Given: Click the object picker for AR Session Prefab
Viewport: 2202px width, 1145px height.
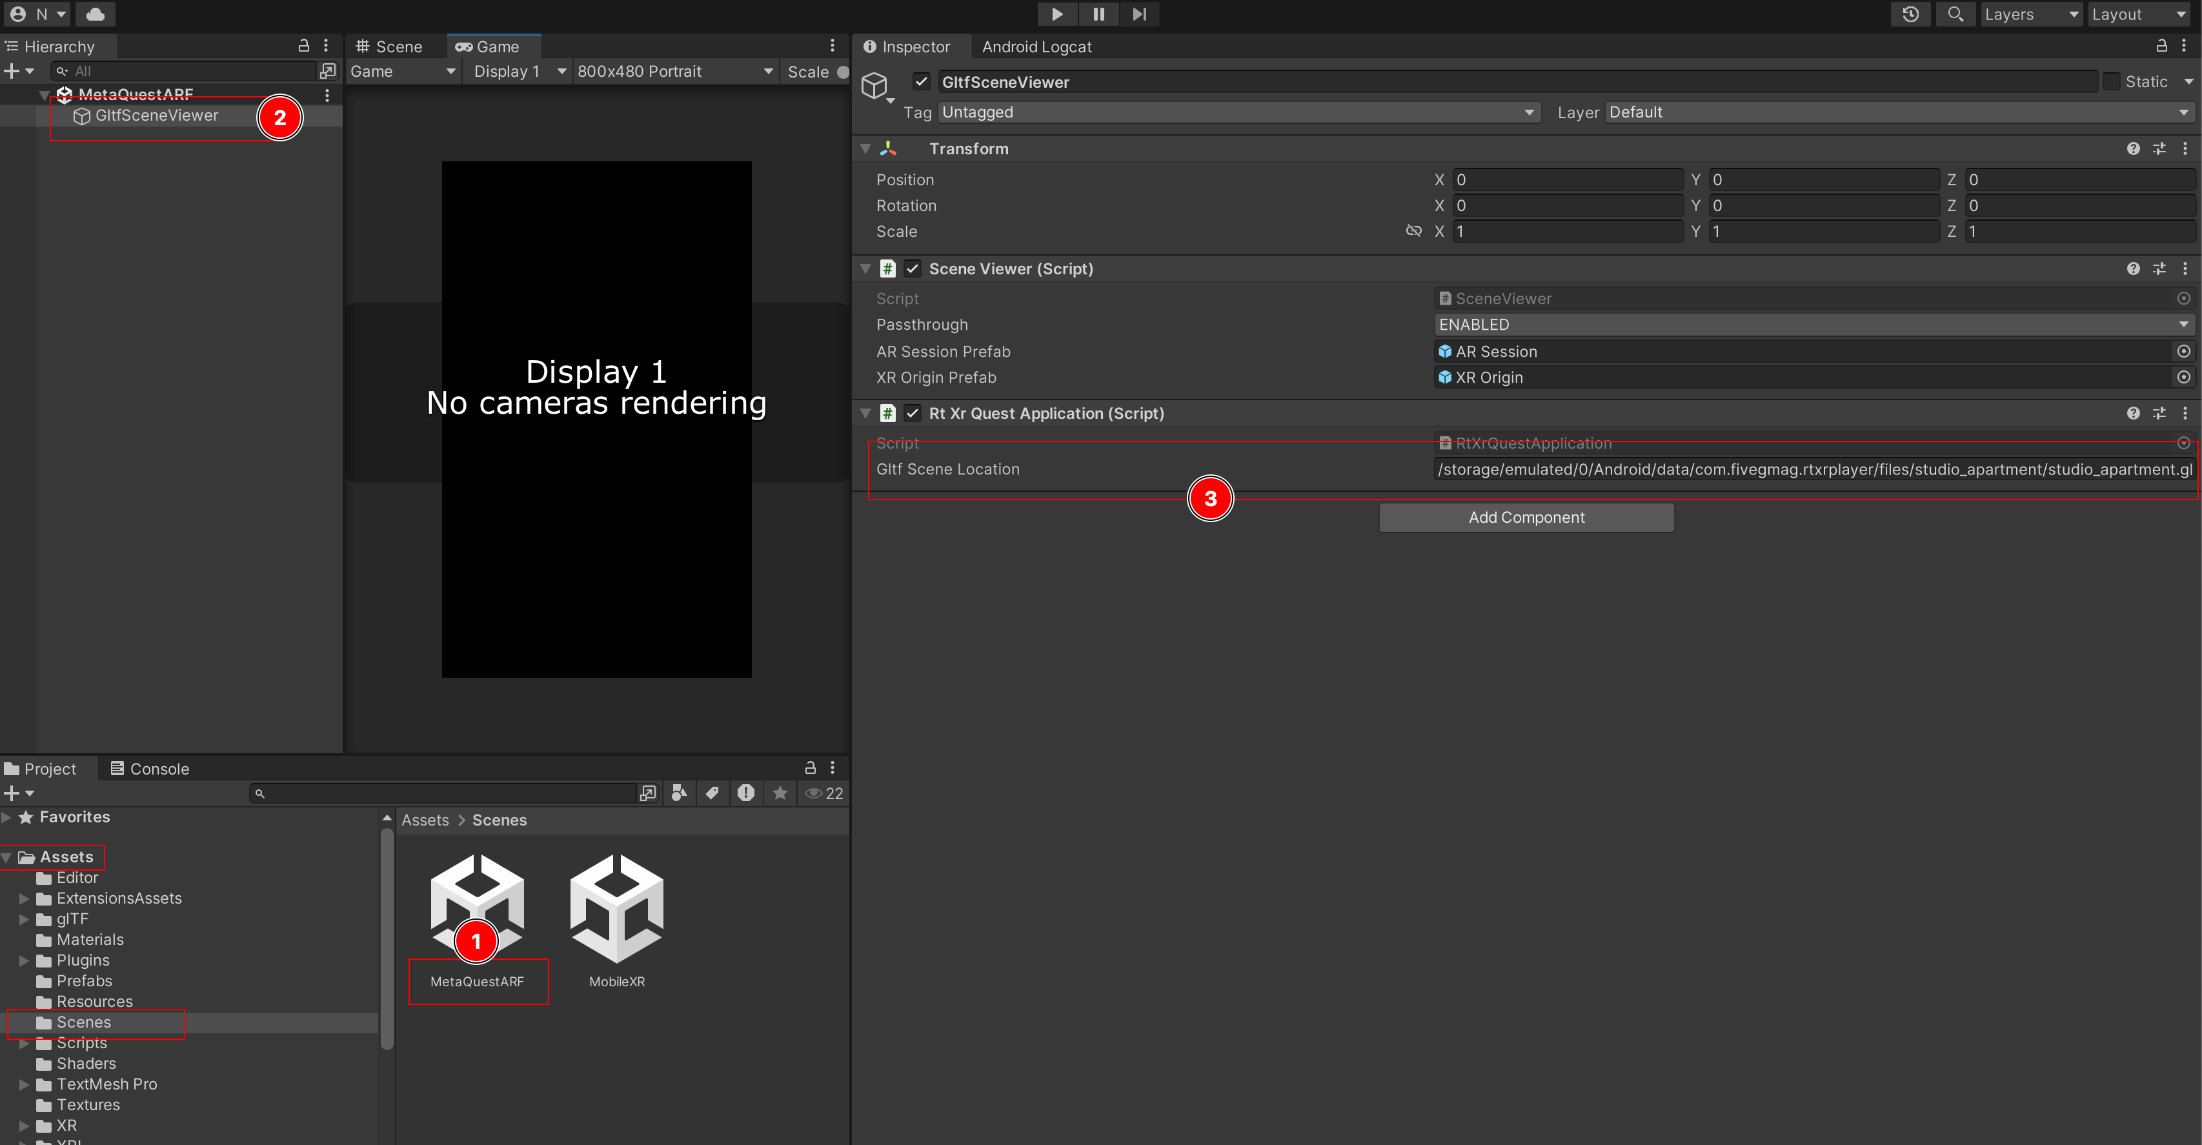Looking at the screenshot, I should tap(2183, 352).
